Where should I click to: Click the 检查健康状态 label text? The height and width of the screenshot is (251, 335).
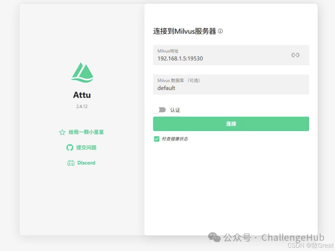pyautogui.click(x=175, y=139)
